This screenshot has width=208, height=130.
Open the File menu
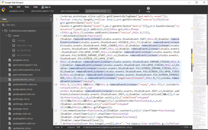click(11, 7)
